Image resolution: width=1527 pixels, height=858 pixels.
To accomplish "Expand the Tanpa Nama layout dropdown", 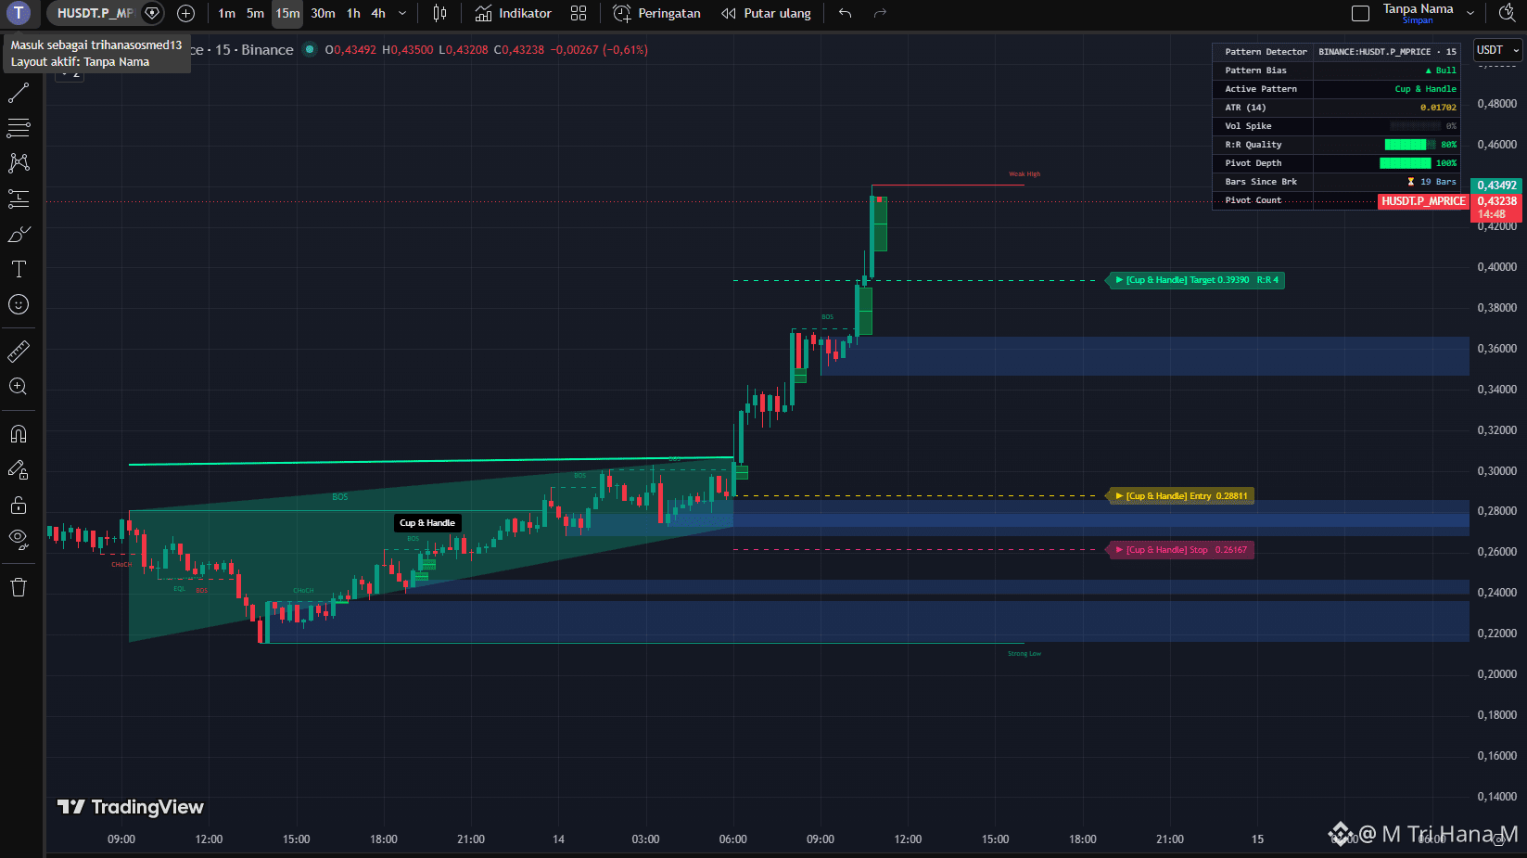I will point(1470,13).
